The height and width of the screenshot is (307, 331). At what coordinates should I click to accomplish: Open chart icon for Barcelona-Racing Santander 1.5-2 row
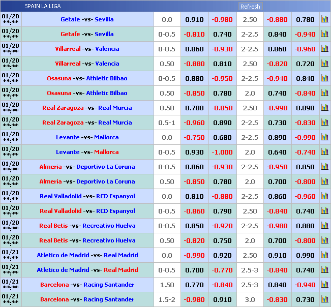tap(324, 300)
